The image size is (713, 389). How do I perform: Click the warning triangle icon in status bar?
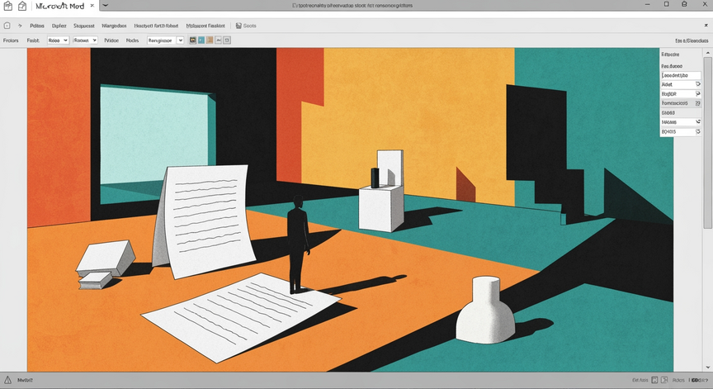coord(7,380)
